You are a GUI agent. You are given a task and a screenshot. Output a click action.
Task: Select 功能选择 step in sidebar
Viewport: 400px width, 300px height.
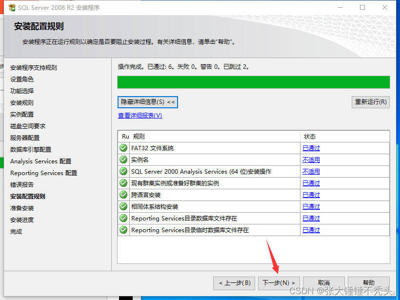point(22,91)
